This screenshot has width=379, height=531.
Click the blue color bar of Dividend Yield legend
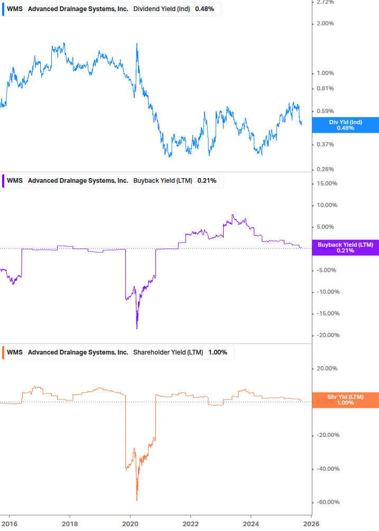tap(3, 9)
